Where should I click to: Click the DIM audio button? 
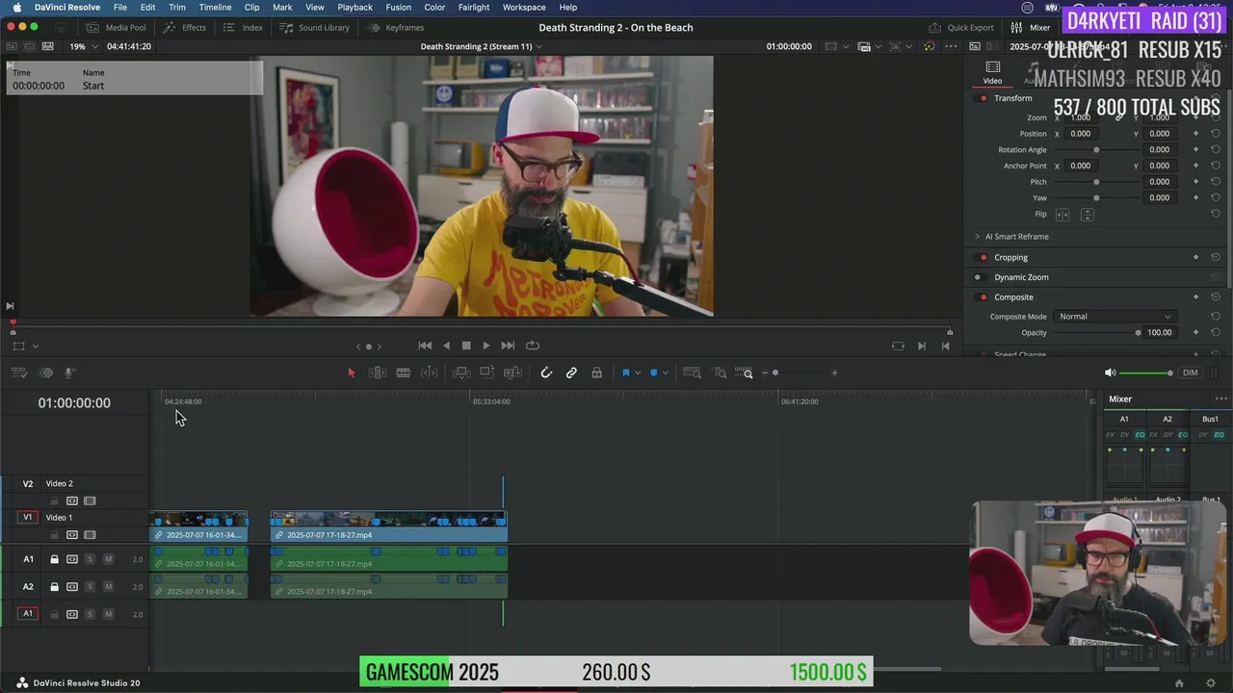tap(1191, 372)
